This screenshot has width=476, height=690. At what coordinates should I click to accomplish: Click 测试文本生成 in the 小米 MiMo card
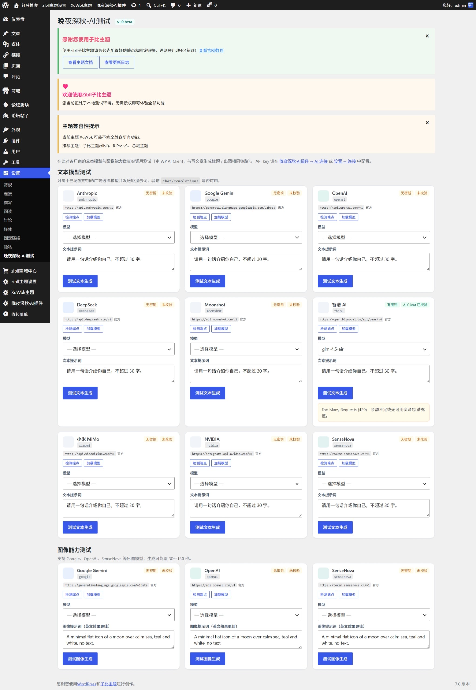[80, 527]
